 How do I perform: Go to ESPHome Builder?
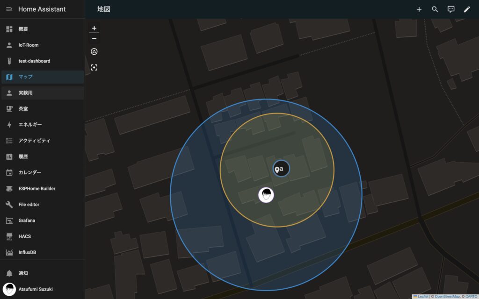[x=36, y=189]
